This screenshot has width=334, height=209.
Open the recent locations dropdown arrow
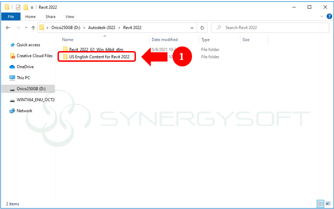(26, 28)
